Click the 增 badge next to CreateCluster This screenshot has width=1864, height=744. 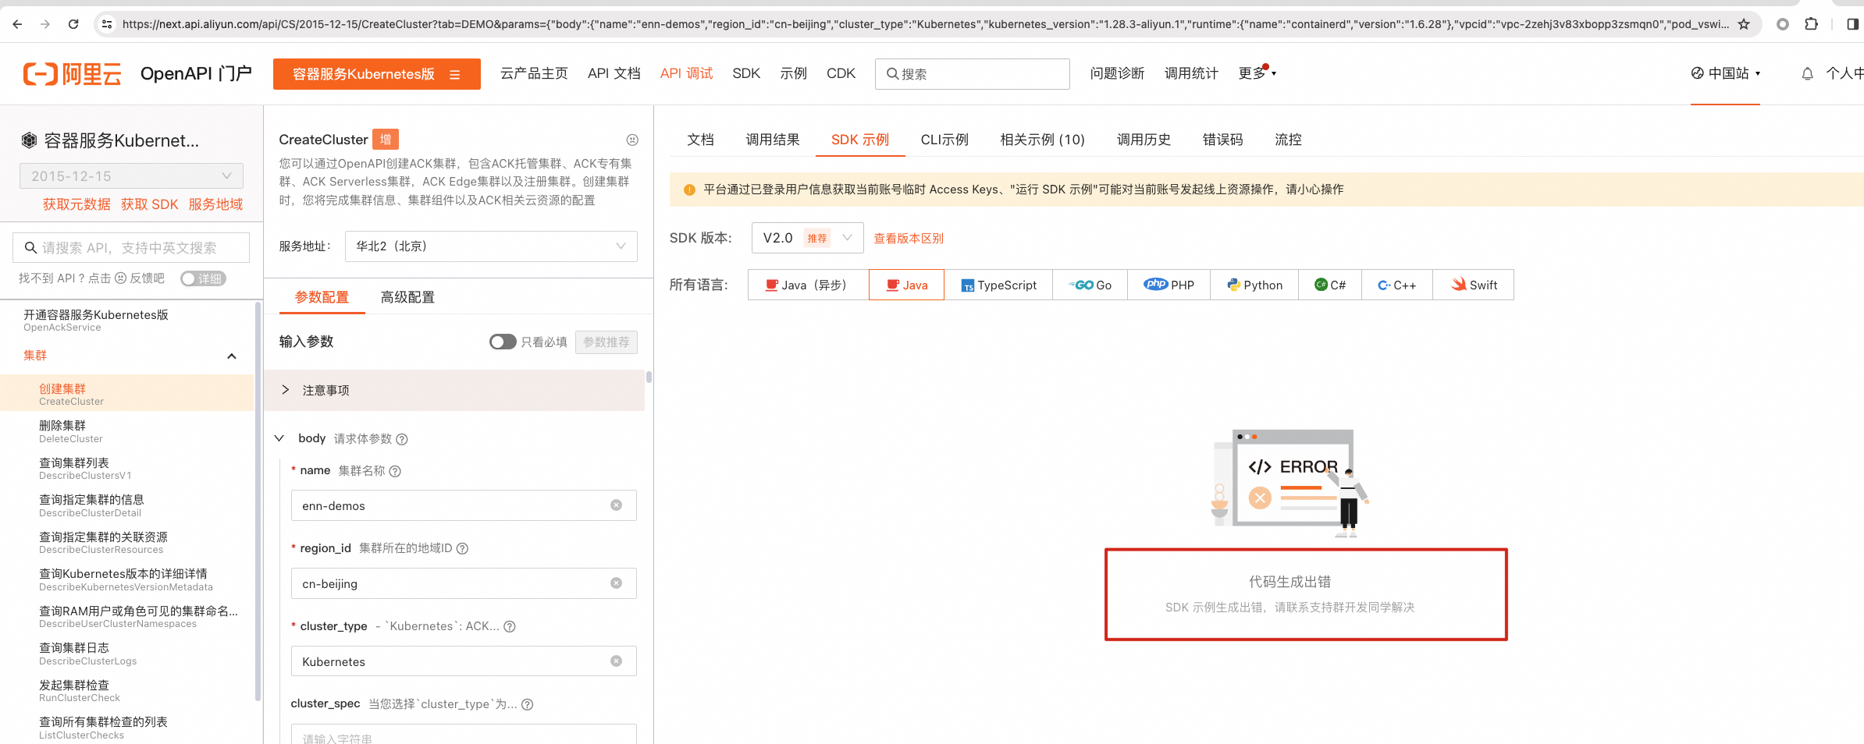tap(386, 140)
